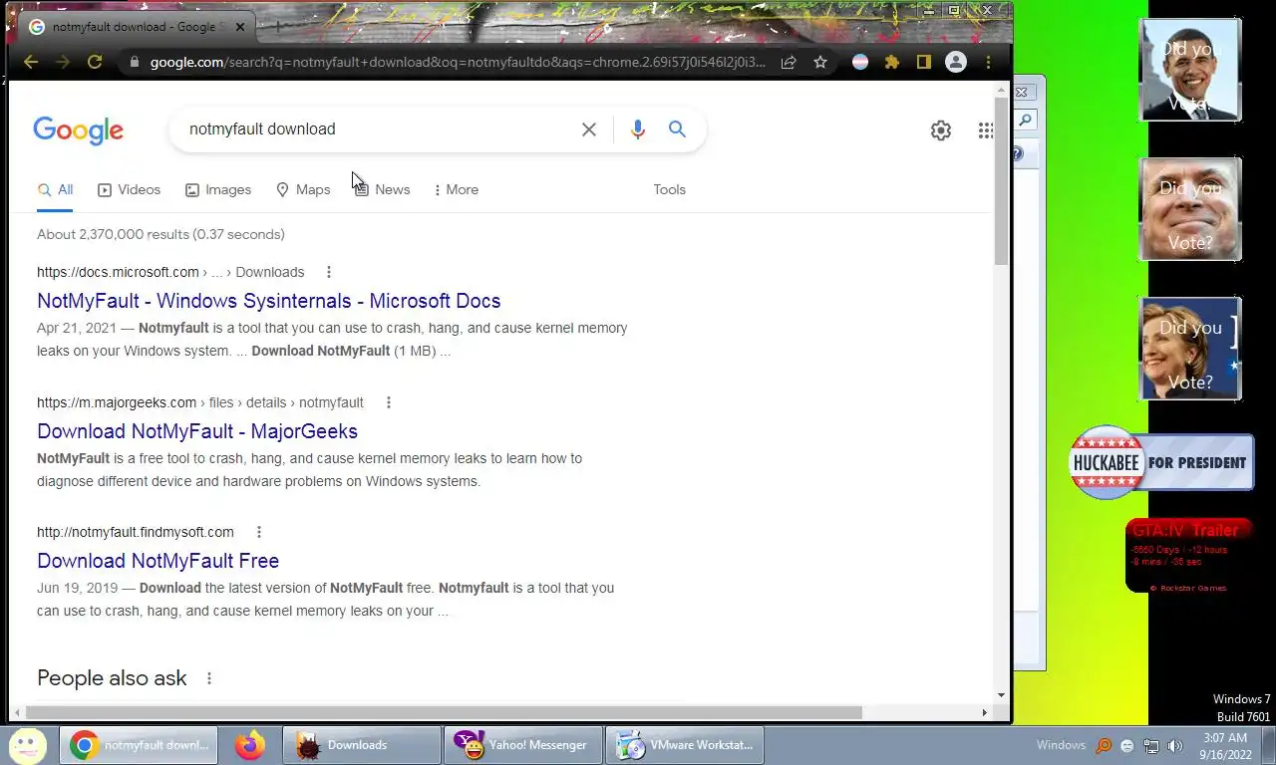1276x765 pixels.
Task: Clear search text with the X icon
Action: click(589, 129)
